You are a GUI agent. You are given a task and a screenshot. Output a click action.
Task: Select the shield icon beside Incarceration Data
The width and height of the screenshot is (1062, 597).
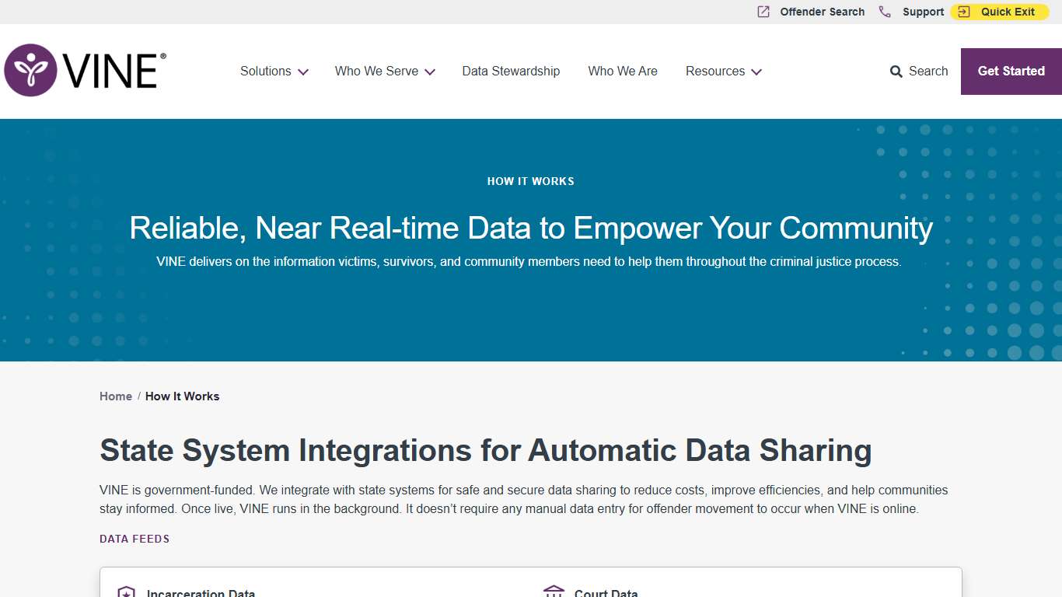point(125,592)
